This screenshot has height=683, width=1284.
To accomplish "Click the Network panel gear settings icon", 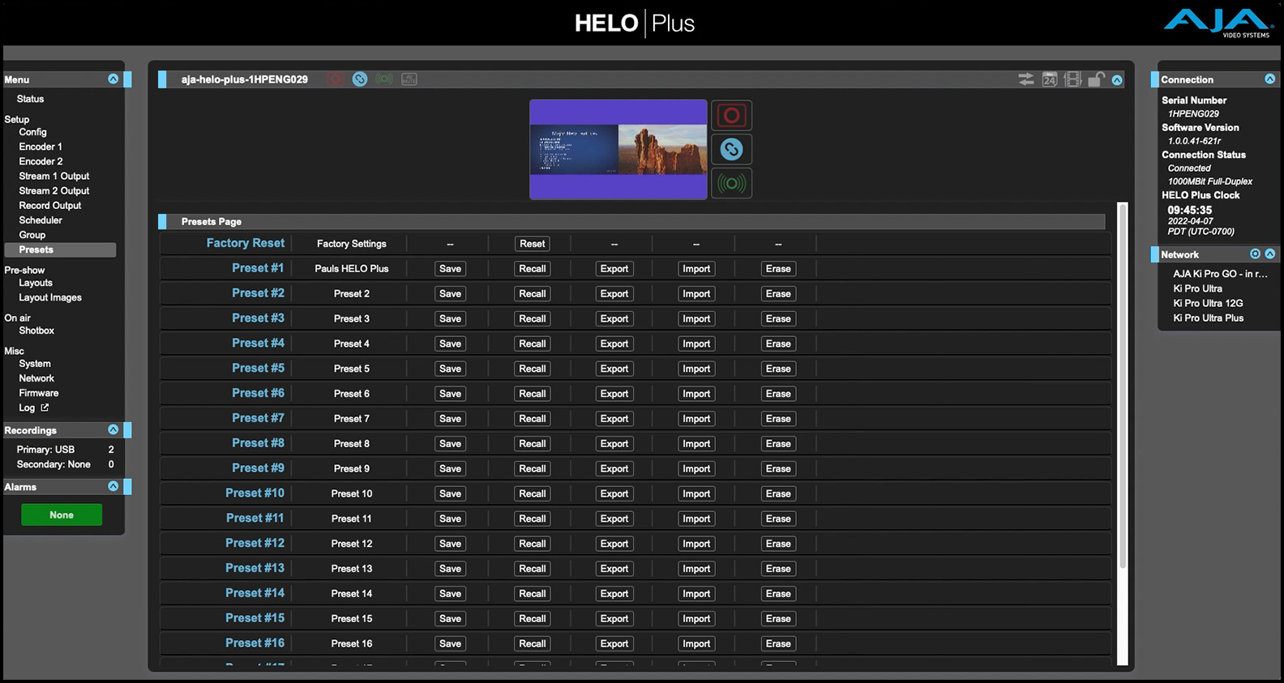I will 1255,254.
